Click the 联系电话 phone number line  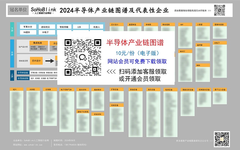pyautogui.click(x=70, y=145)
